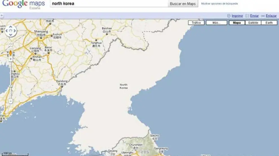Pan the map left using the navigation arrow

[x=7, y=31]
